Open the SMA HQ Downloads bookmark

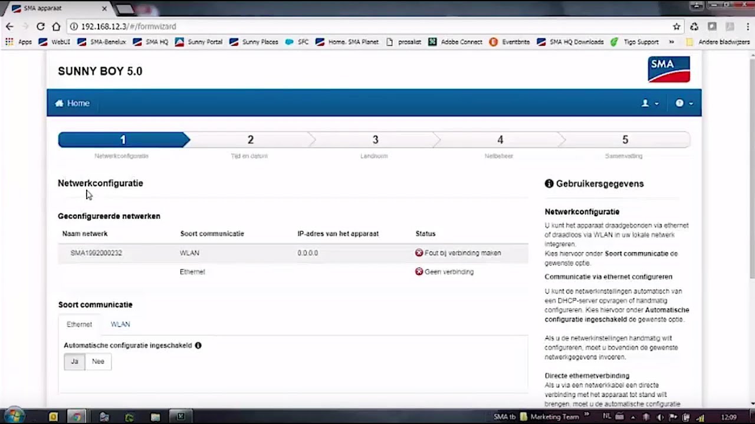[570, 42]
